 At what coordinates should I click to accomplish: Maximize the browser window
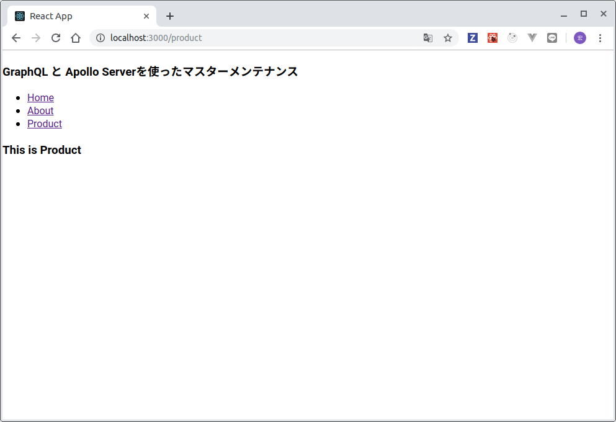click(584, 14)
